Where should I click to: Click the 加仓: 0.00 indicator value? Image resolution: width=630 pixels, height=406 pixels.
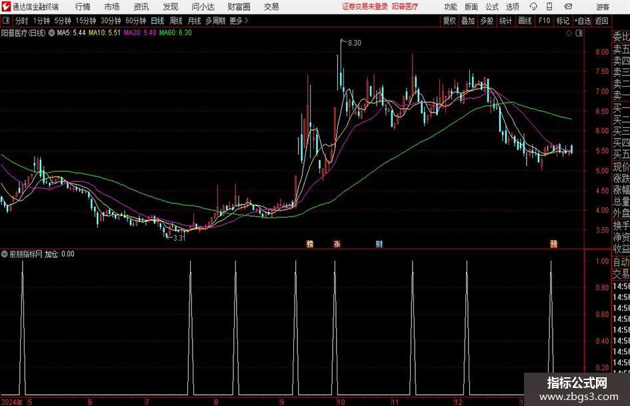59,254
